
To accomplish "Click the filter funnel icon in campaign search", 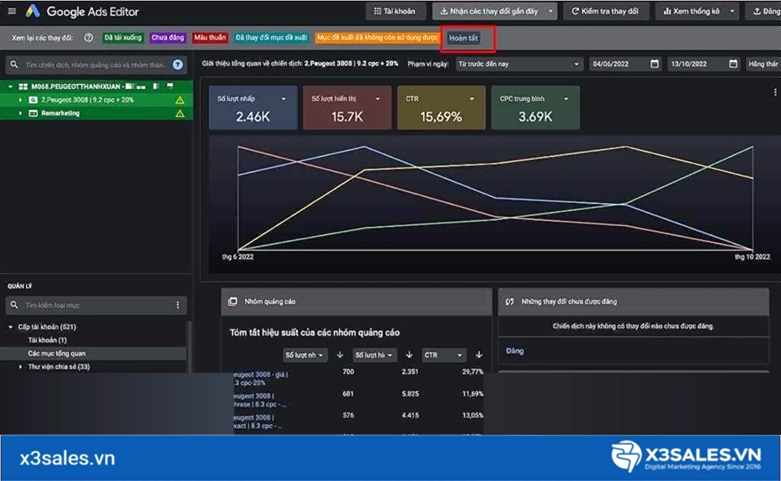I will 178,65.
